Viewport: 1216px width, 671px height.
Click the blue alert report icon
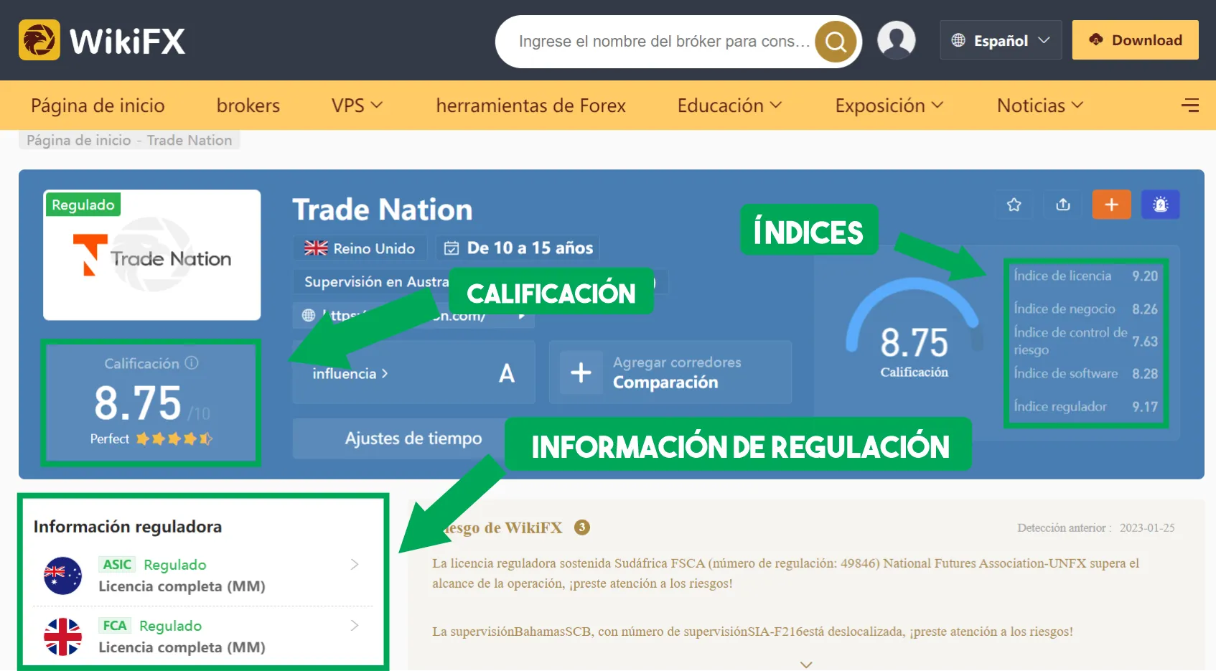tap(1161, 205)
